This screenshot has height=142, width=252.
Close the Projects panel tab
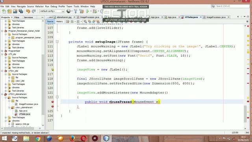(x=12, y=17)
